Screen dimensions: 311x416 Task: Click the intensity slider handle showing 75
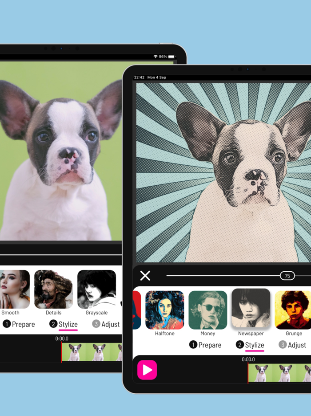click(287, 276)
